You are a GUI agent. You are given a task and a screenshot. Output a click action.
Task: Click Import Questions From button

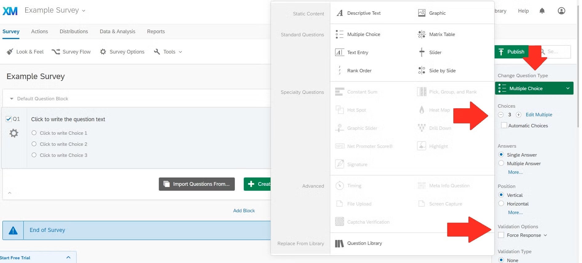pos(197,184)
